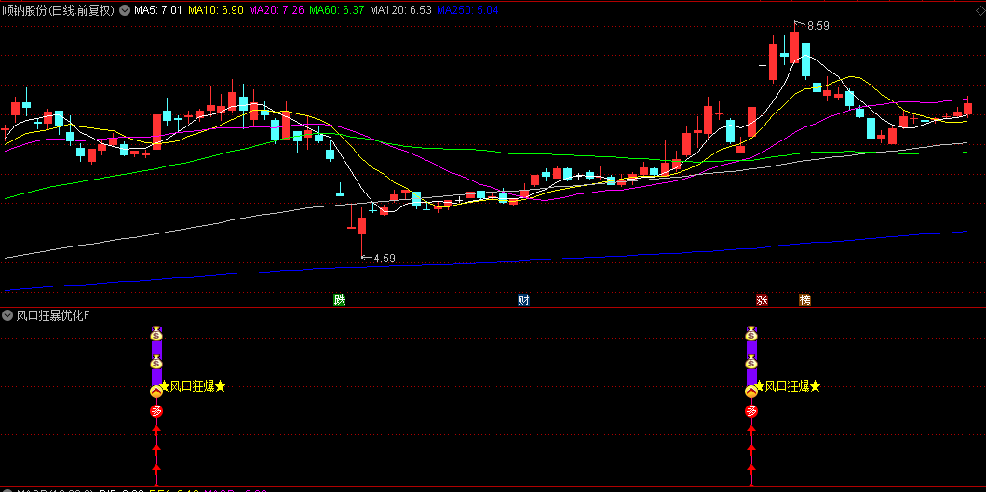Click the red 涨 event marker

pyautogui.click(x=762, y=300)
